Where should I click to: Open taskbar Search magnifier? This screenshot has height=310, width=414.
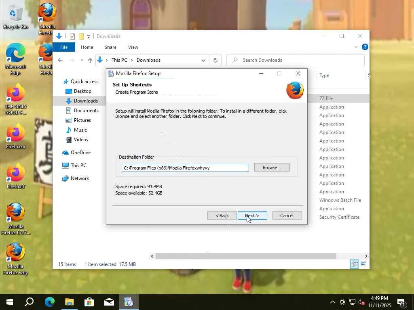tap(29, 302)
